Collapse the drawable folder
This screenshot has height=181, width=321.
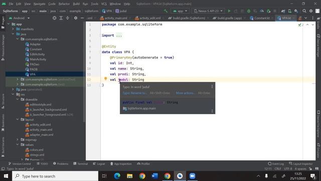[x=18, y=100]
